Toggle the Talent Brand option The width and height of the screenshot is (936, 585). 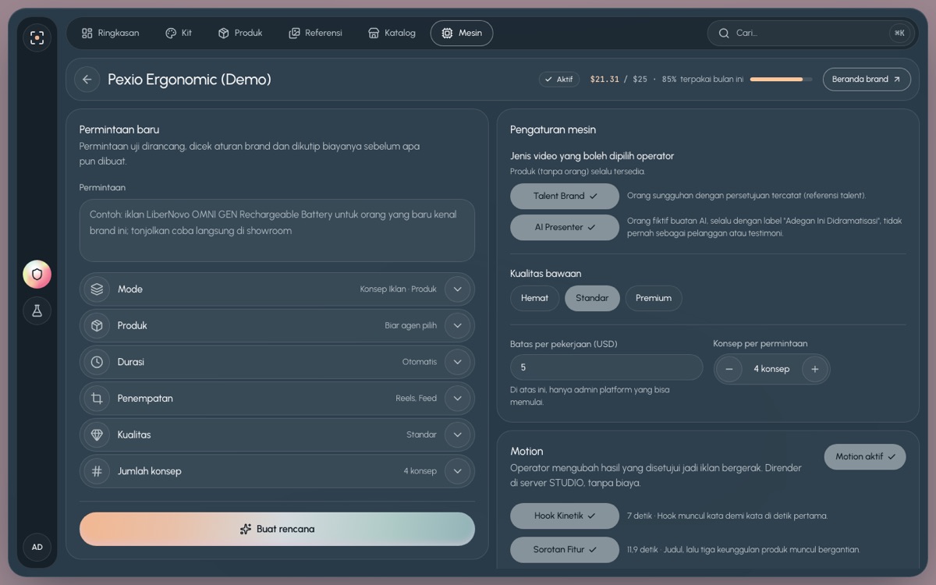point(565,196)
